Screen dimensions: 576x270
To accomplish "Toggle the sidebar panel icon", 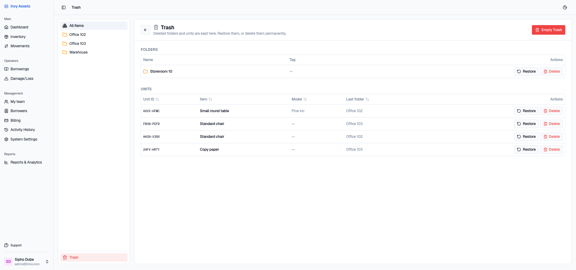I will [x=64, y=7].
